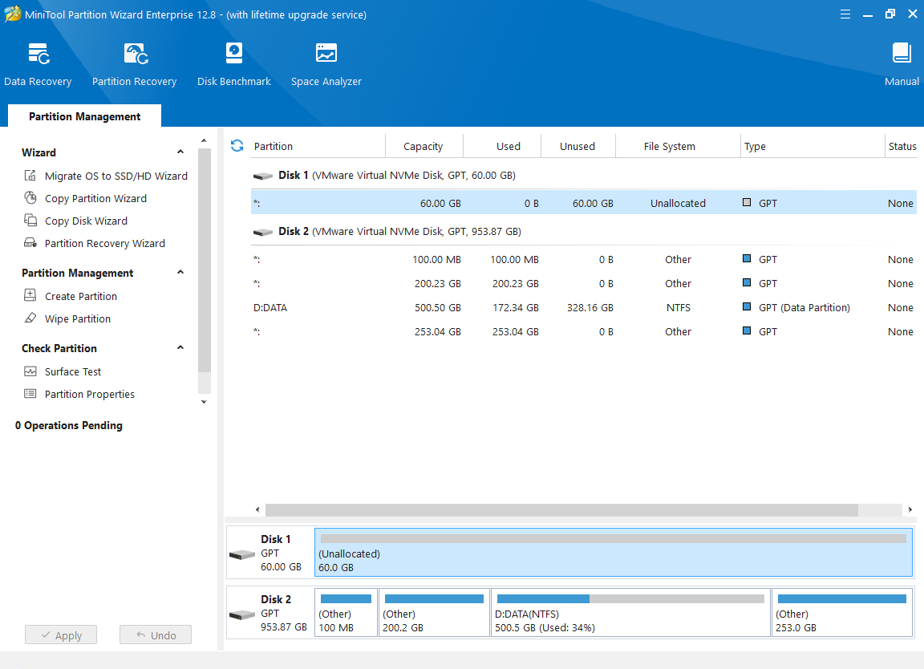Start the Migrate OS to SSD/HD Wizard
Screen dimensions: 924x669
[x=115, y=176]
